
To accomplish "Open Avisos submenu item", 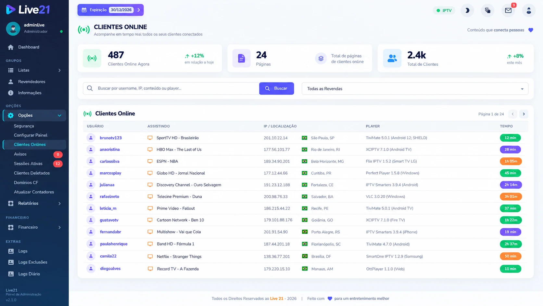I will coord(20,154).
